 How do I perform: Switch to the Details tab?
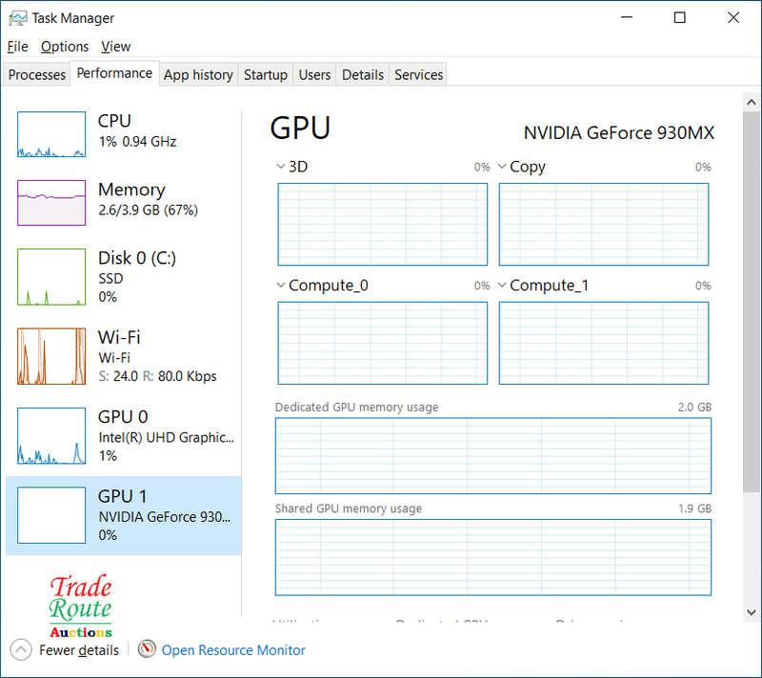point(363,75)
